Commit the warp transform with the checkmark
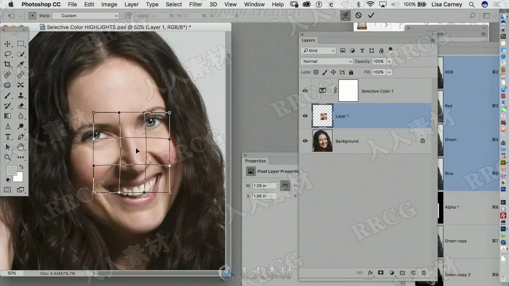This screenshot has width=509, height=286. [x=371, y=15]
